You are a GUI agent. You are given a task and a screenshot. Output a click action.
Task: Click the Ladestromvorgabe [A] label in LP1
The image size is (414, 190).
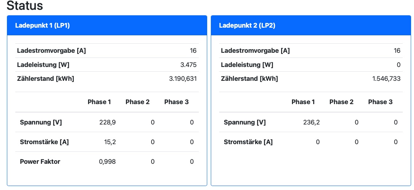coord(51,51)
